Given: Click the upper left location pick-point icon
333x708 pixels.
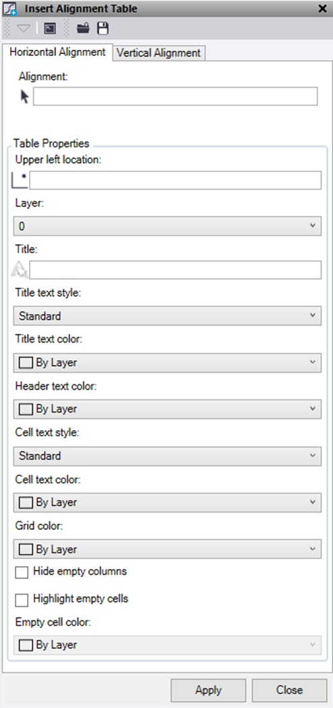Looking at the screenshot, I should click(x=20, y=181).
